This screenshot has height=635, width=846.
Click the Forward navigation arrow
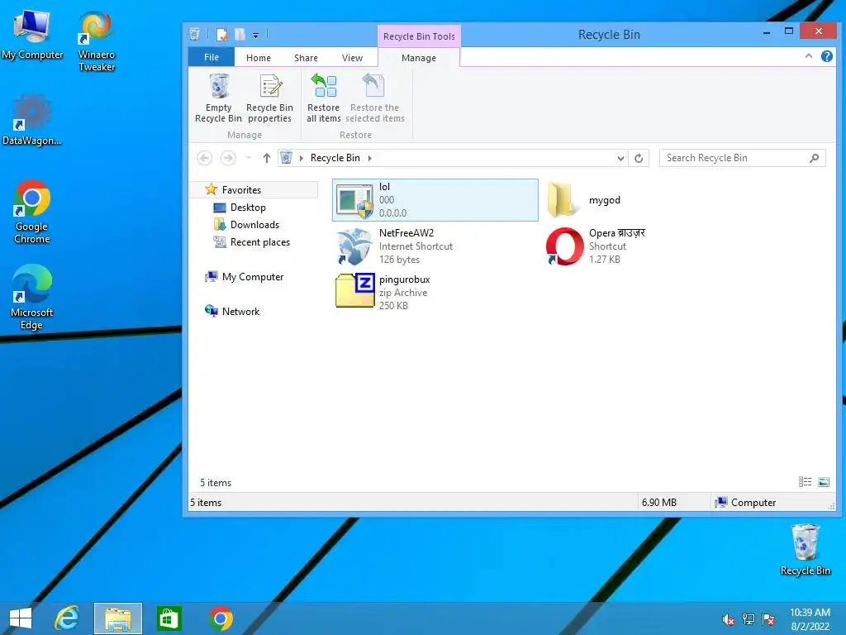pos(228,158)
